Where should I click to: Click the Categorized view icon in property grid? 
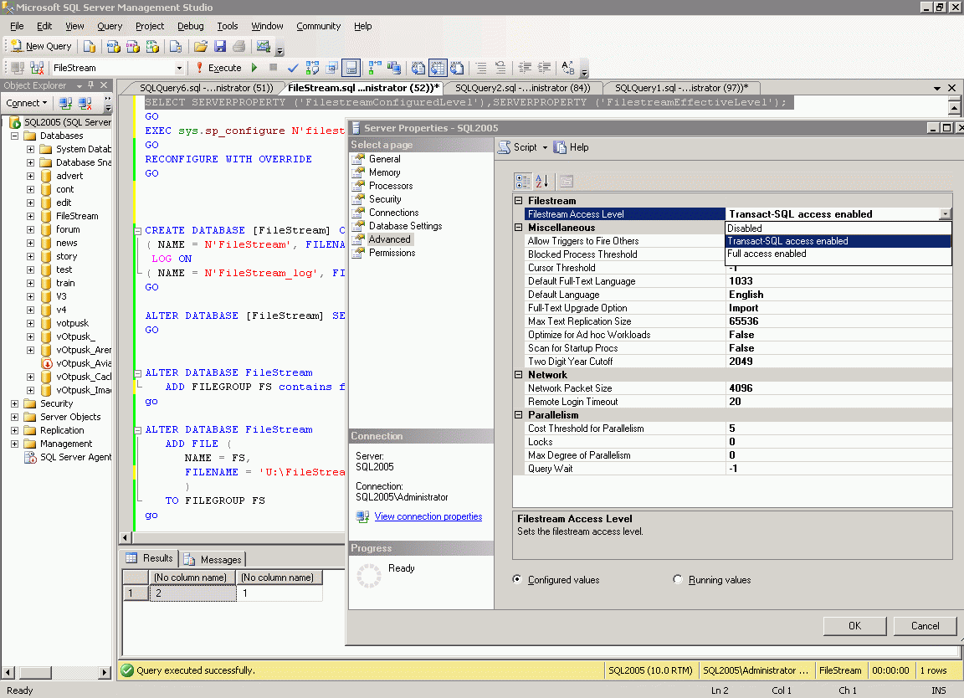523,181
